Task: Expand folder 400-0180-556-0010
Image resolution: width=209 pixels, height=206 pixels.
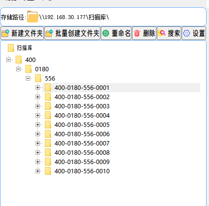Action: pyautogui.click(x=38, y=171)
